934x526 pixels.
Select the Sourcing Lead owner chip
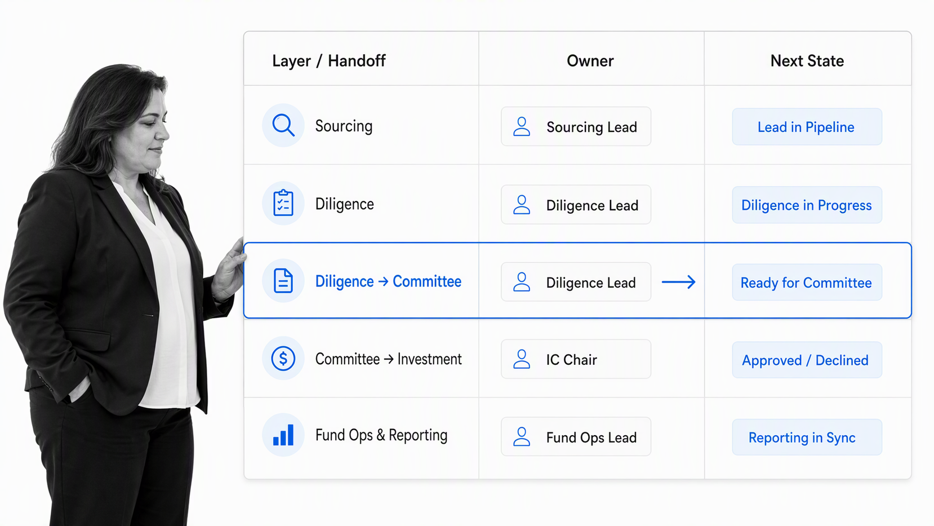[x=576, y=126]
